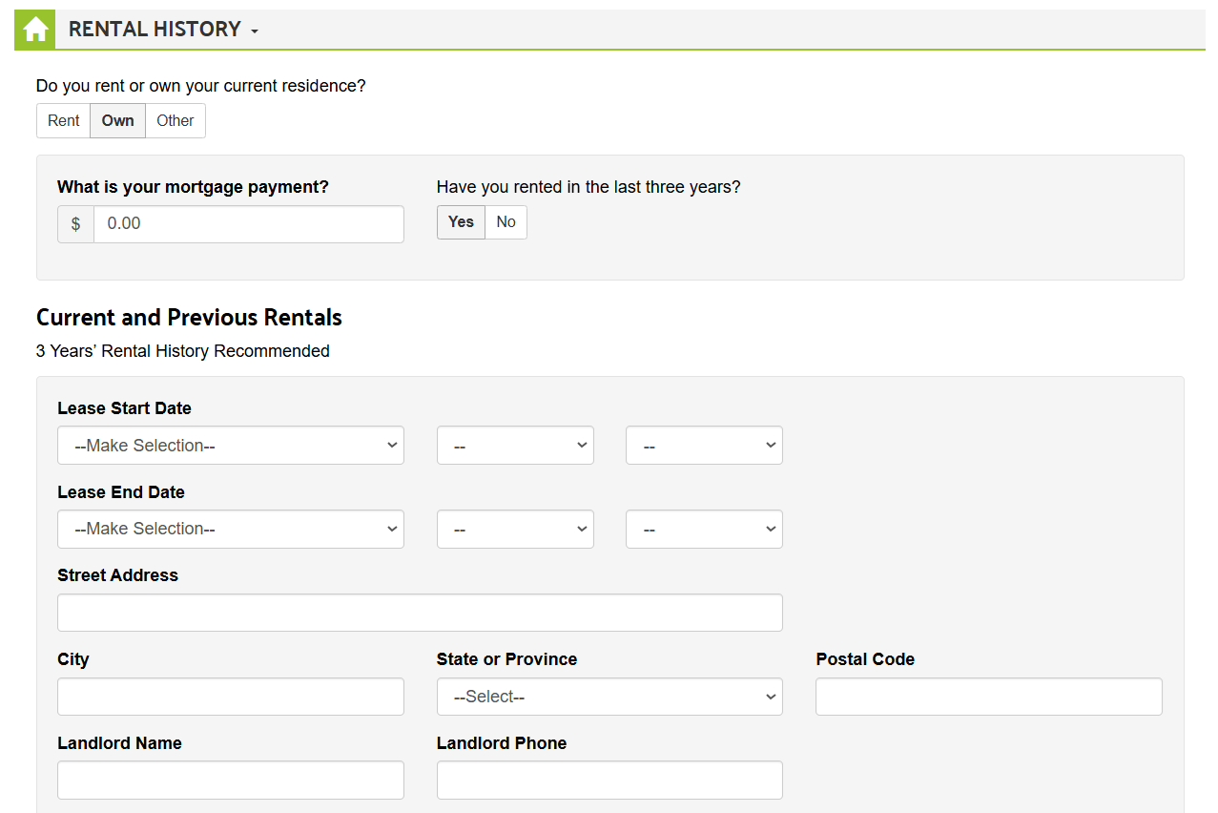Select Rent as your residence type
This screenshot has width=1218, height=813.
point(63,120)
